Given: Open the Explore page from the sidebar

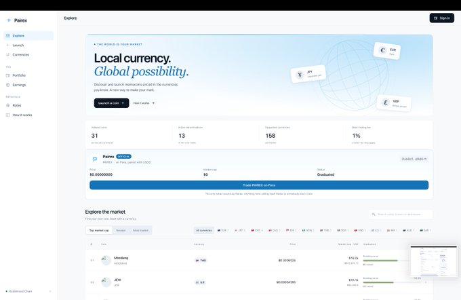Looking at the screenshot, I should 28,35.
